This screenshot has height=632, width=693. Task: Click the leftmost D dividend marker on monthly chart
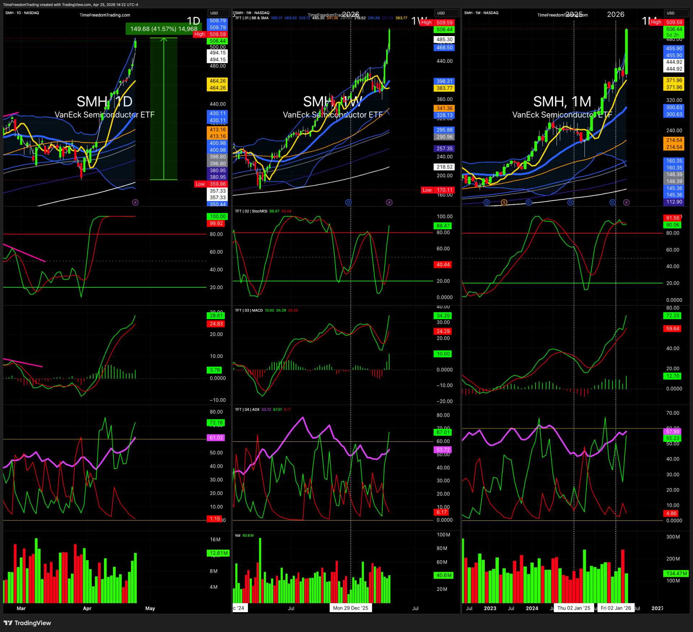[487, 202]
